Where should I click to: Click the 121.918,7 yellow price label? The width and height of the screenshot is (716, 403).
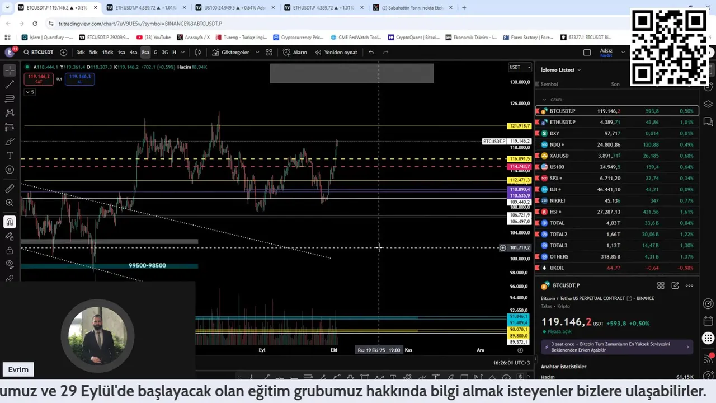pos(519,126)
